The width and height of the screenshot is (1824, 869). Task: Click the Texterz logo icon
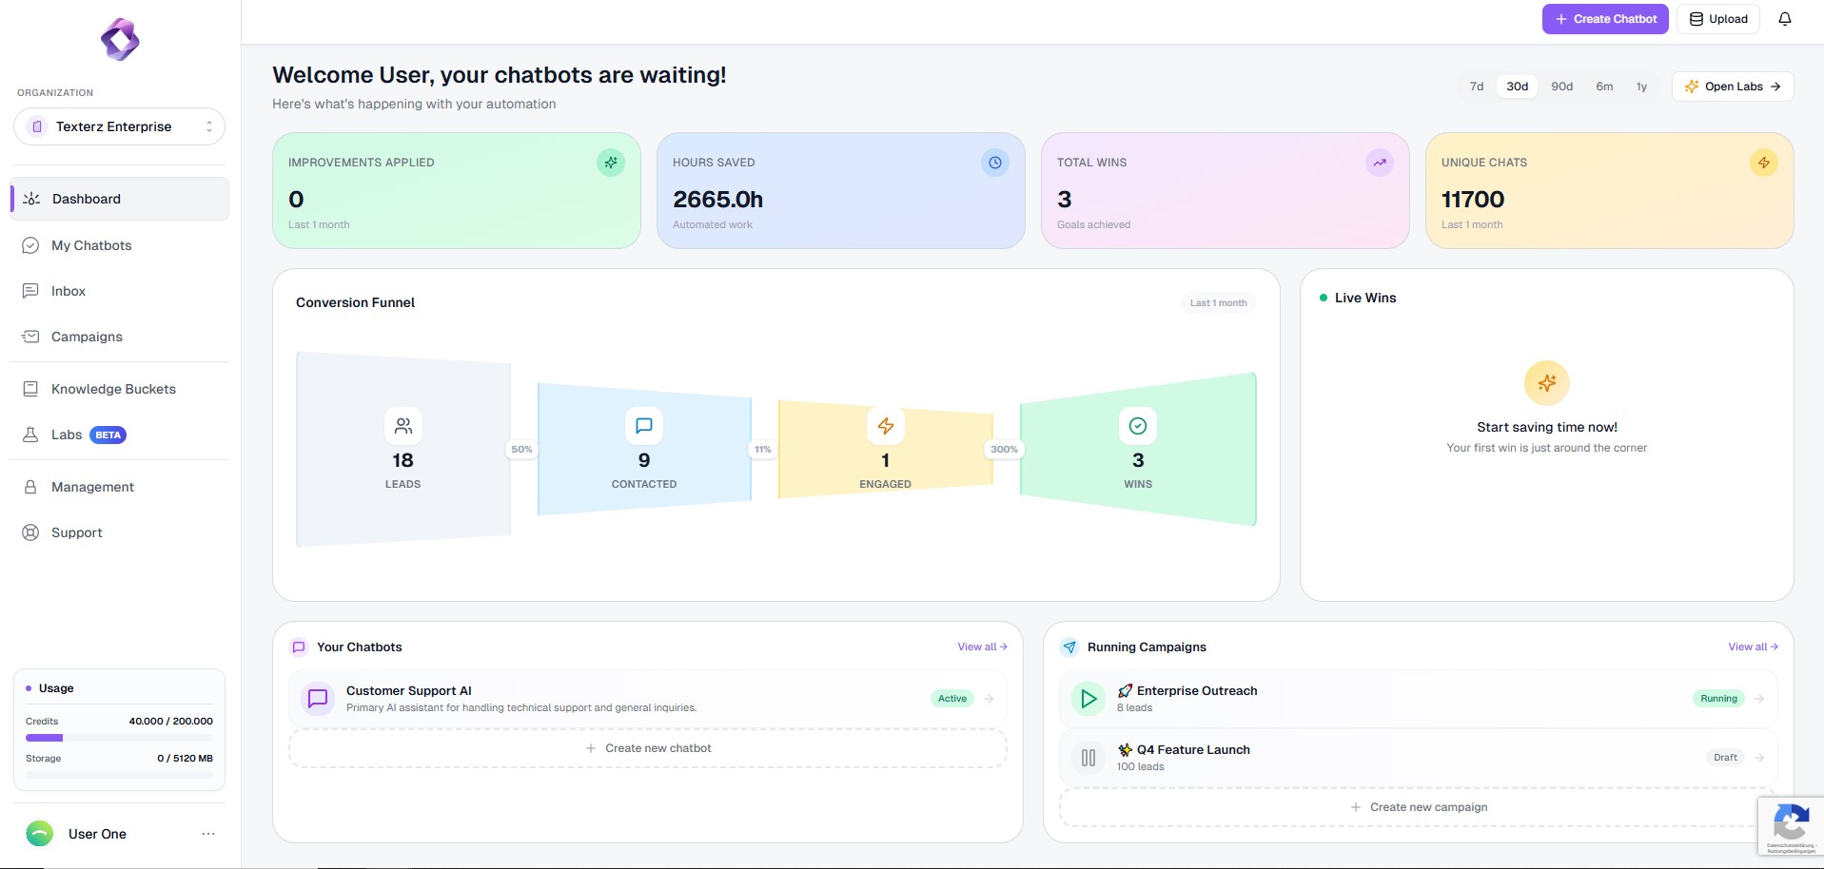pos(120,40)
